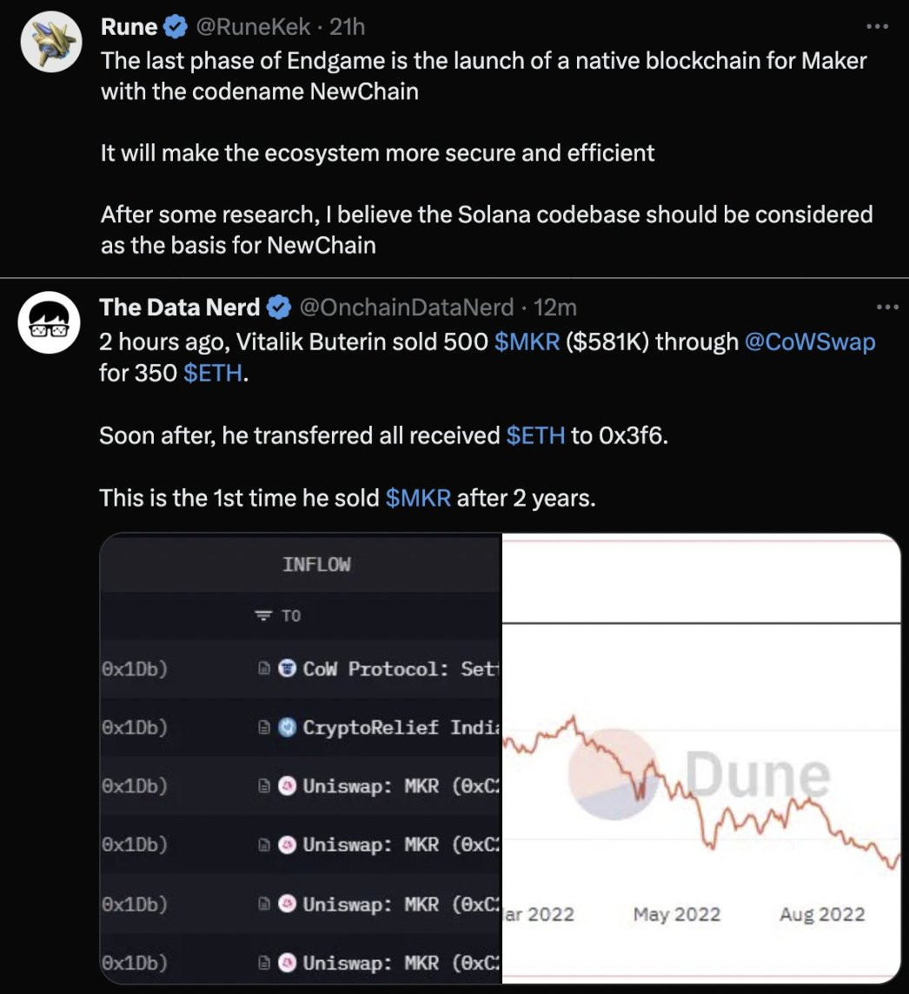The image size is (909, 994).
Task: Click the verified badge beside The Data Nerd
Action: click(x=278, y=307)
